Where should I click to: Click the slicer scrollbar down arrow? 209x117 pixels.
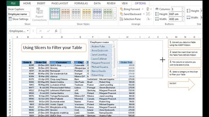114,75
